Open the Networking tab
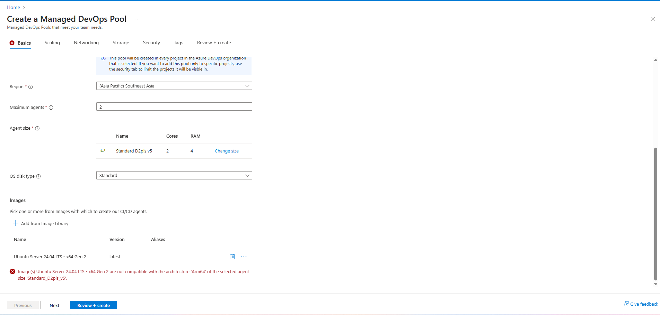This screenshot has width=660, height=315. click(x=86, y=43)
